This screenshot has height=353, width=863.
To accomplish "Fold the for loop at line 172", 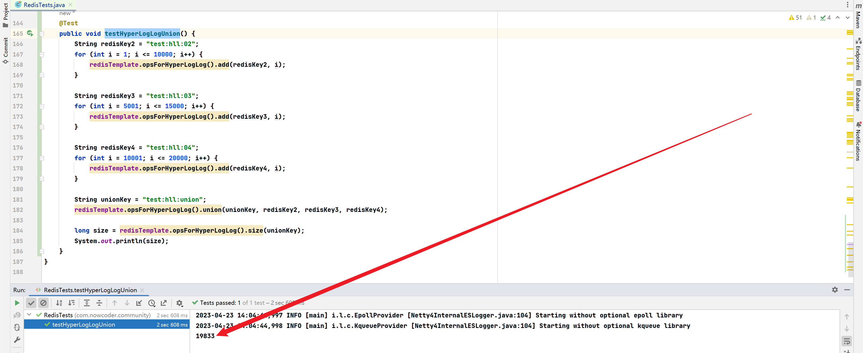I will point(42,106).
